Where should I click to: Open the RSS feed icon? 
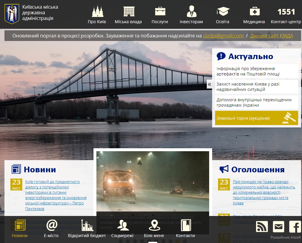point(262,227)
